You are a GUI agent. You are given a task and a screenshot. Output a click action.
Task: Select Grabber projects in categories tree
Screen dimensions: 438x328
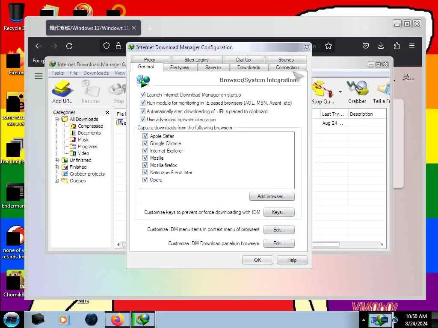[x=87, y=174]
